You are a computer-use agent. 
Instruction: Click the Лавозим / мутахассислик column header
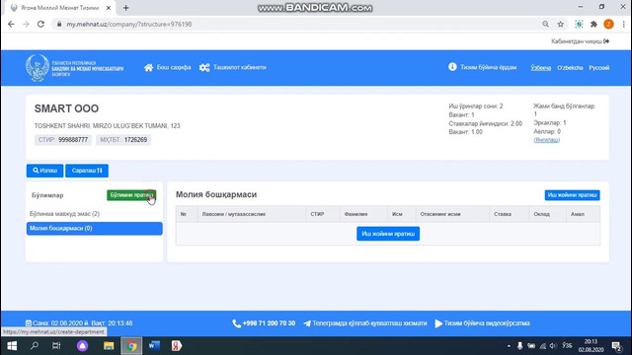point(252,214)
